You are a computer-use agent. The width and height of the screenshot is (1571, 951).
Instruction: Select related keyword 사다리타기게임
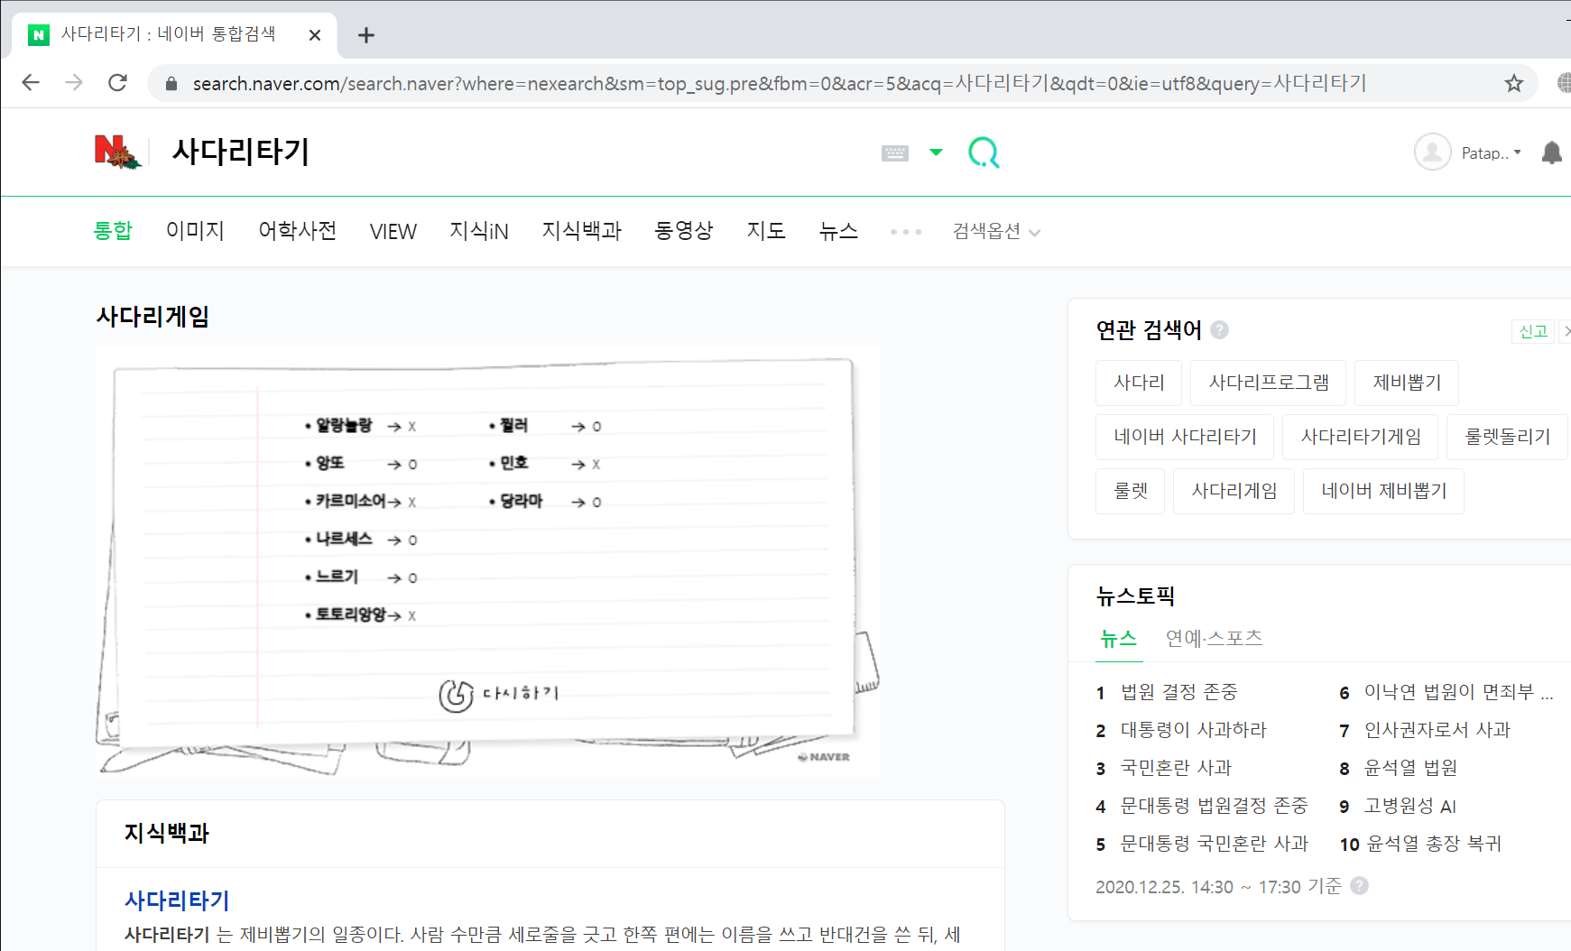point(1361,437)
